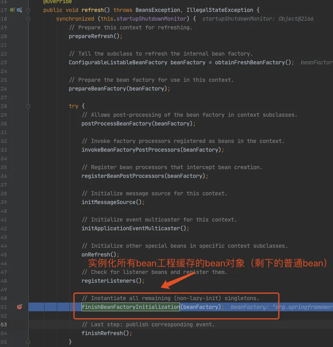Image resolution: width=333 pixels, height=347 pixels.
Task: Click the onRefresh() method call
Action: (x=99, y=254)
